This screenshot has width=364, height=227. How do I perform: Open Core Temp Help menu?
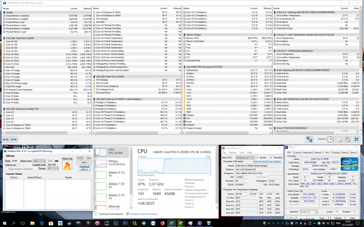tap(249, 153)
